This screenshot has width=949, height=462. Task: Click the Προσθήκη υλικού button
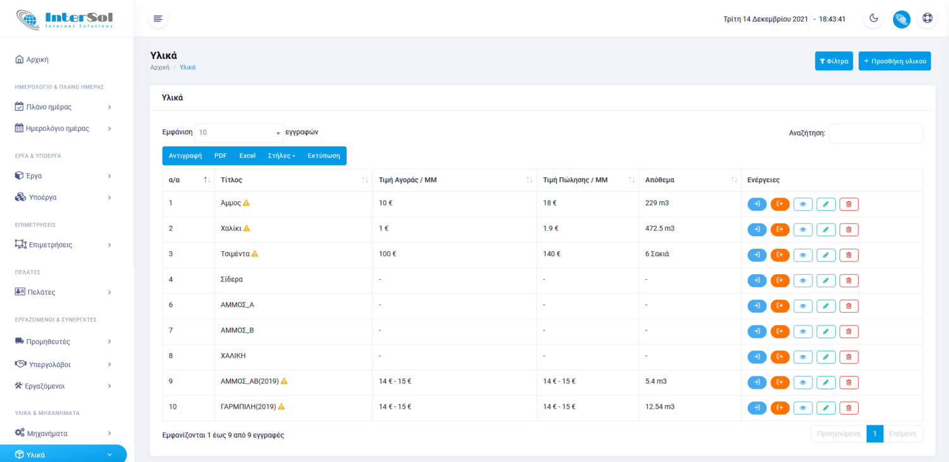click(894, 61)
